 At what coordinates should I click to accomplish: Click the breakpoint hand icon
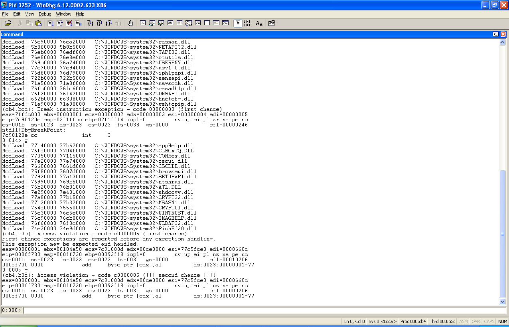coord(130,24)
